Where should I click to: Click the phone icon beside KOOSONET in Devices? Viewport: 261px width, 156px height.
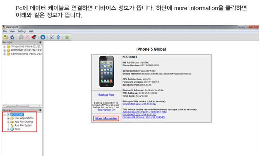pyautogui.click(x=8, y=114)
